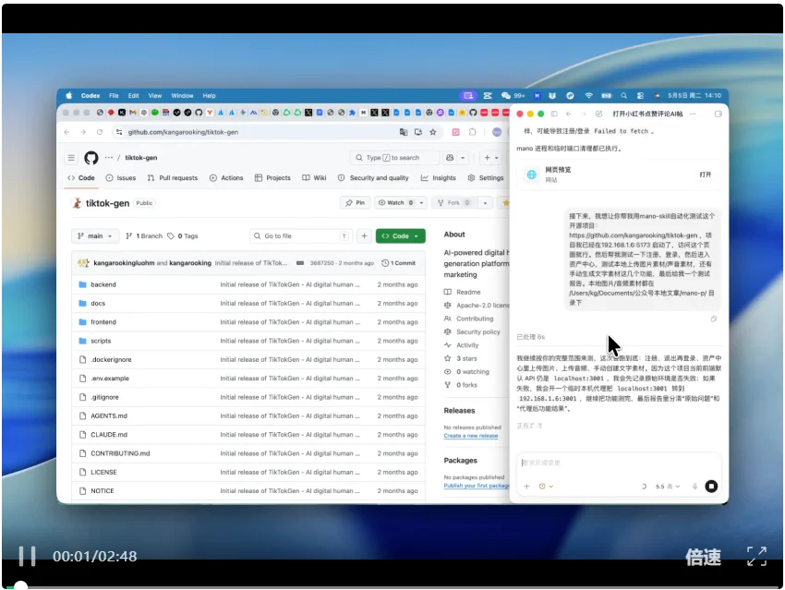Stop the Codex response with the black button
Image resolution: width=785 pixels, height=590 pixels.
coord(711,486)
